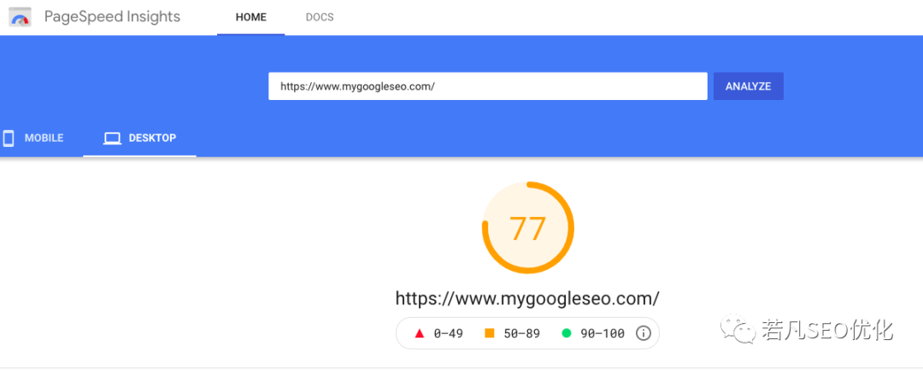Click the PageSpeed Insights title text
Image resolution: width=923 pixels, height=370 pixels.
pos(113,16)
